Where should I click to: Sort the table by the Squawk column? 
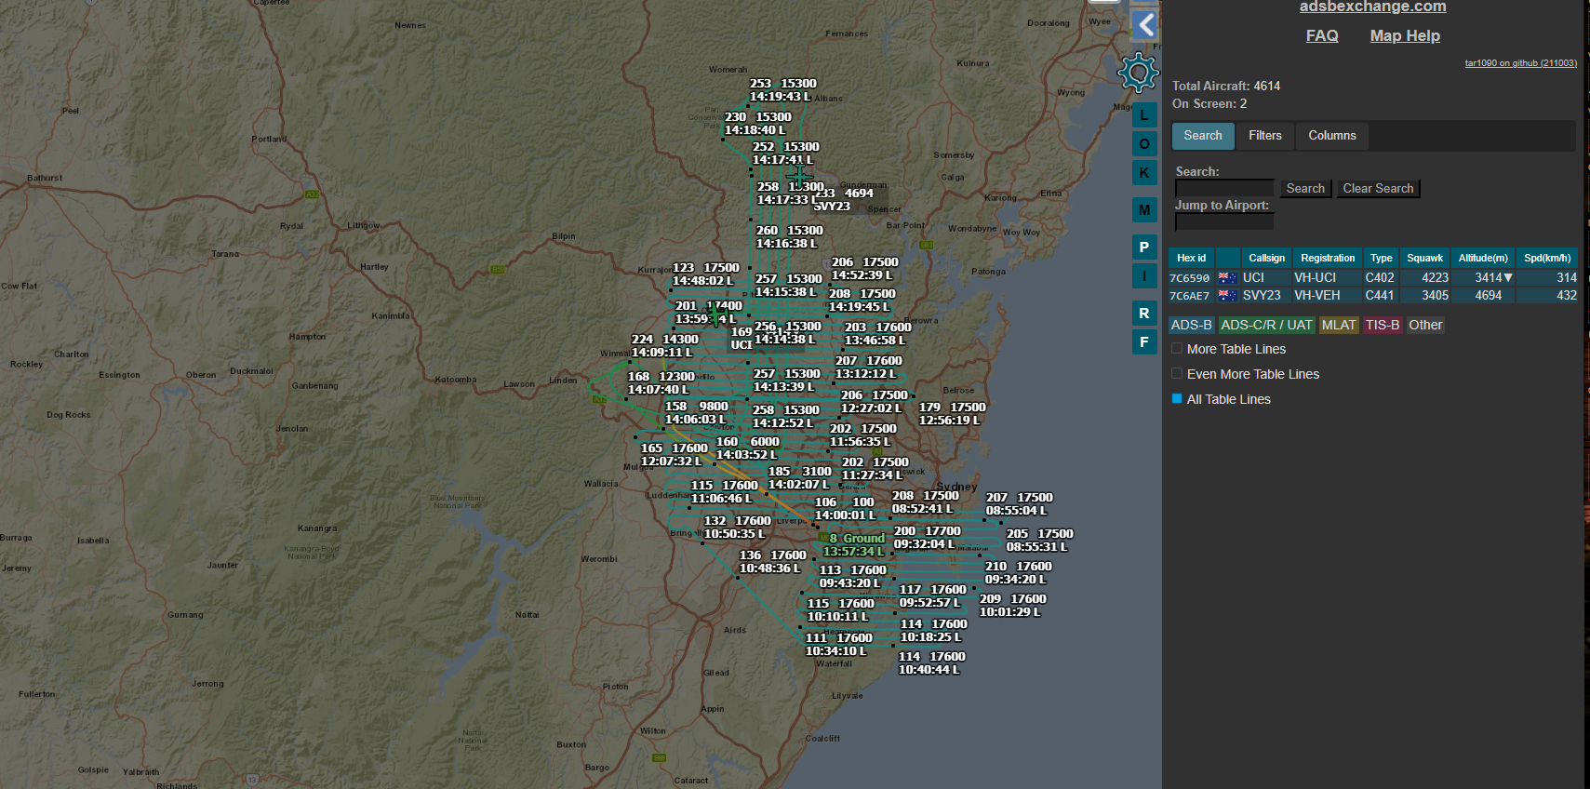pos(1424,259)
